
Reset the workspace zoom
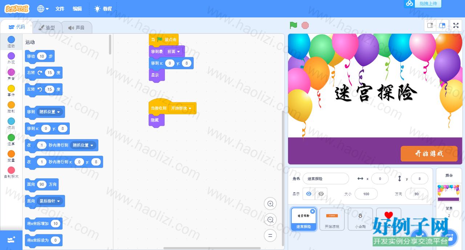point(270,235)
